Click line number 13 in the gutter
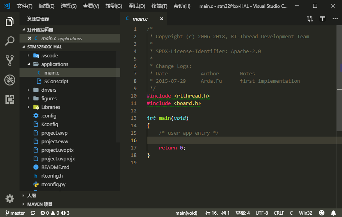This screenshot has width=342, height=217. 134,118
